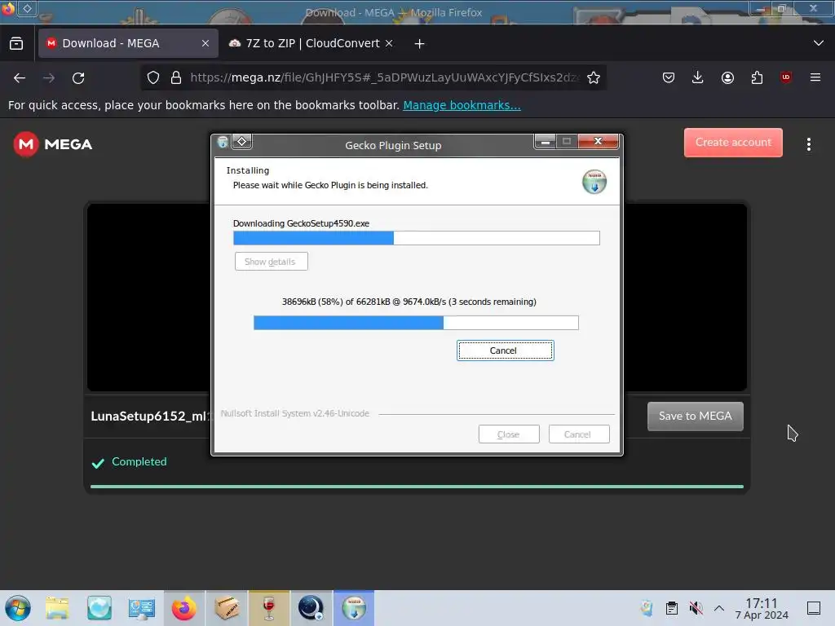835x626 pixels.
Task: Click the Firefox taskbar icon
Action: click(x=183, y=608)
